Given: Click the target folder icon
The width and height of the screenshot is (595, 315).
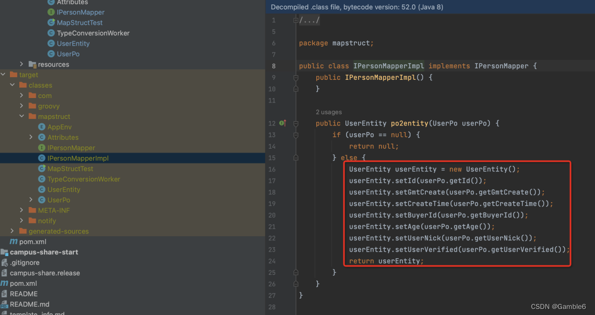Looking at the screenshot, I should [14, 75].
